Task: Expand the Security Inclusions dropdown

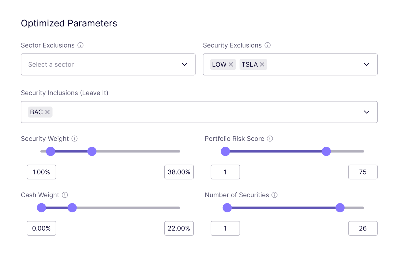Action: tap(366, 112)
